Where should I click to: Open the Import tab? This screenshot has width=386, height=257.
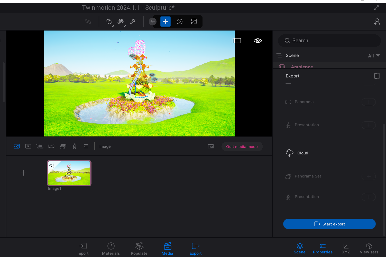(82, 249)
